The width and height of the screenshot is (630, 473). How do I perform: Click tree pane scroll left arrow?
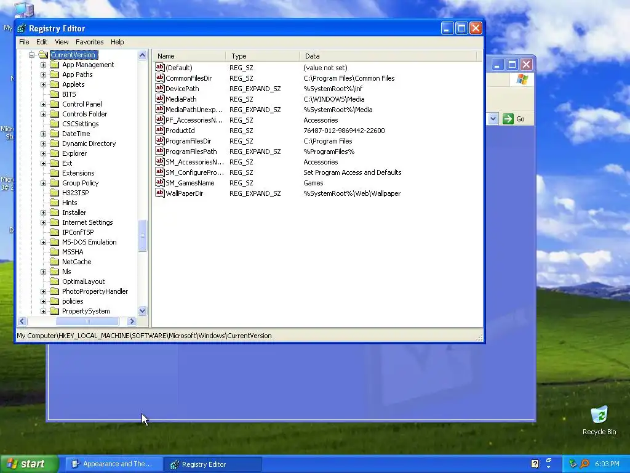[22, 321]
